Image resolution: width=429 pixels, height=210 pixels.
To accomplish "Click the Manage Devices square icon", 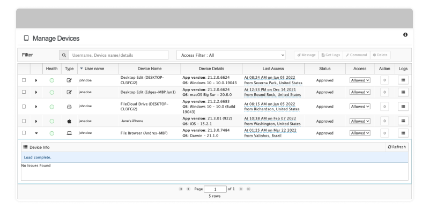I will pos(26,38).
